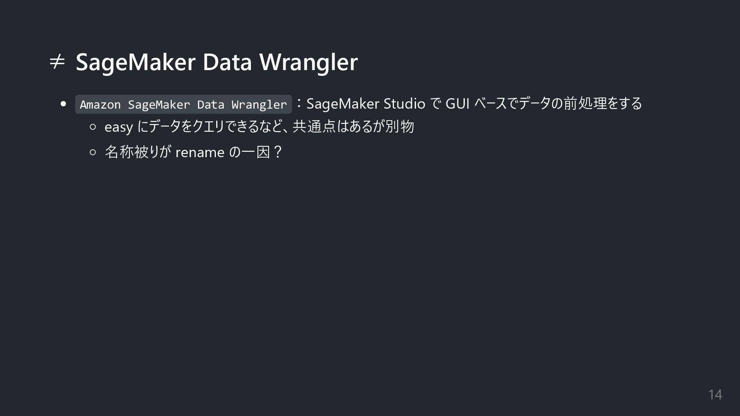
Task: Click the text 'データの前処理をする'
Action: point(580,104)
